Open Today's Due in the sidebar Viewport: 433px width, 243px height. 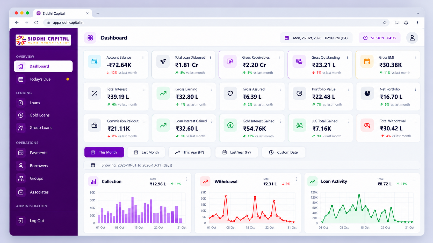pyautogui.click(x=43, y=79)
